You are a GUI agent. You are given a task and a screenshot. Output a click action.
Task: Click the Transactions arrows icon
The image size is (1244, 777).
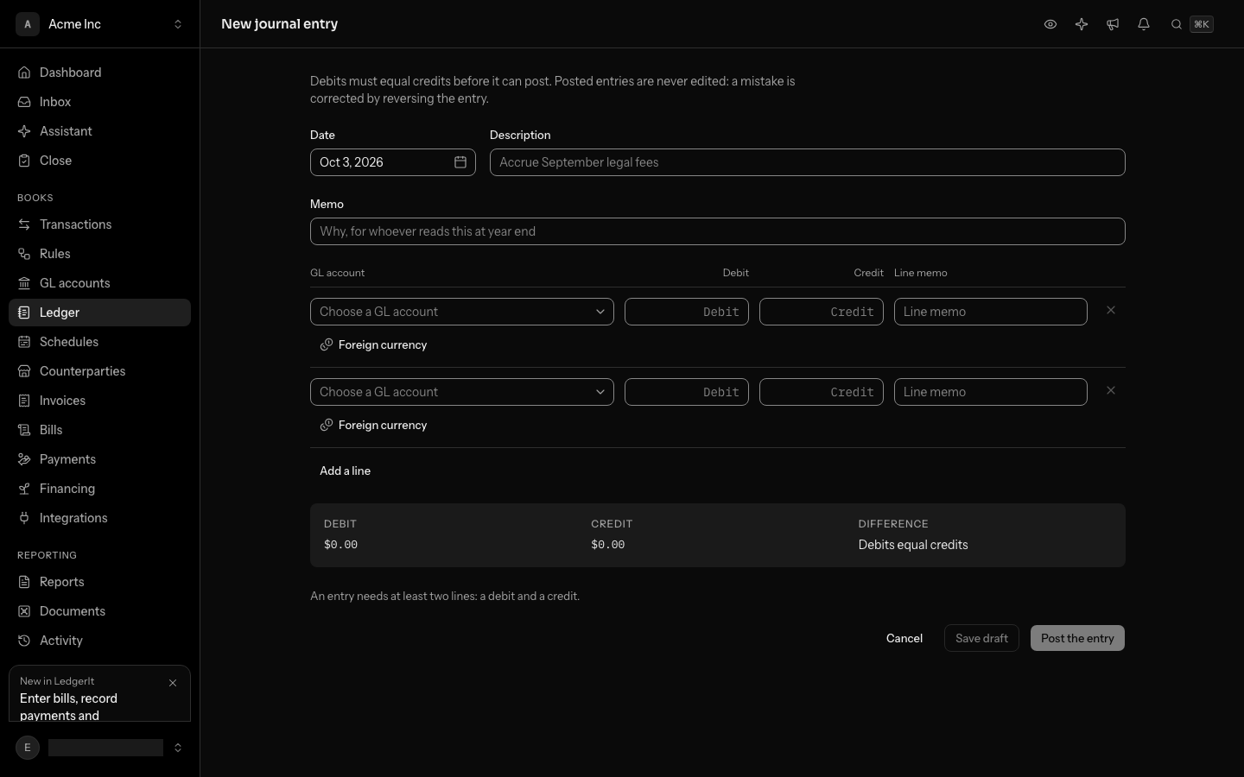24,224
